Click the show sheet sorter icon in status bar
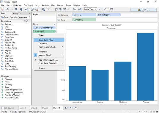Screen dimensions: 159x113 click(151, 112)
